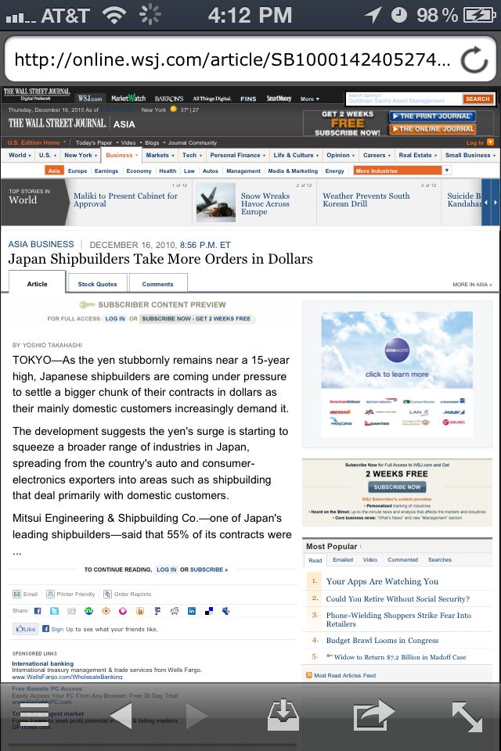
Task: Select the Business nav tab
Action: coord(122,155)
